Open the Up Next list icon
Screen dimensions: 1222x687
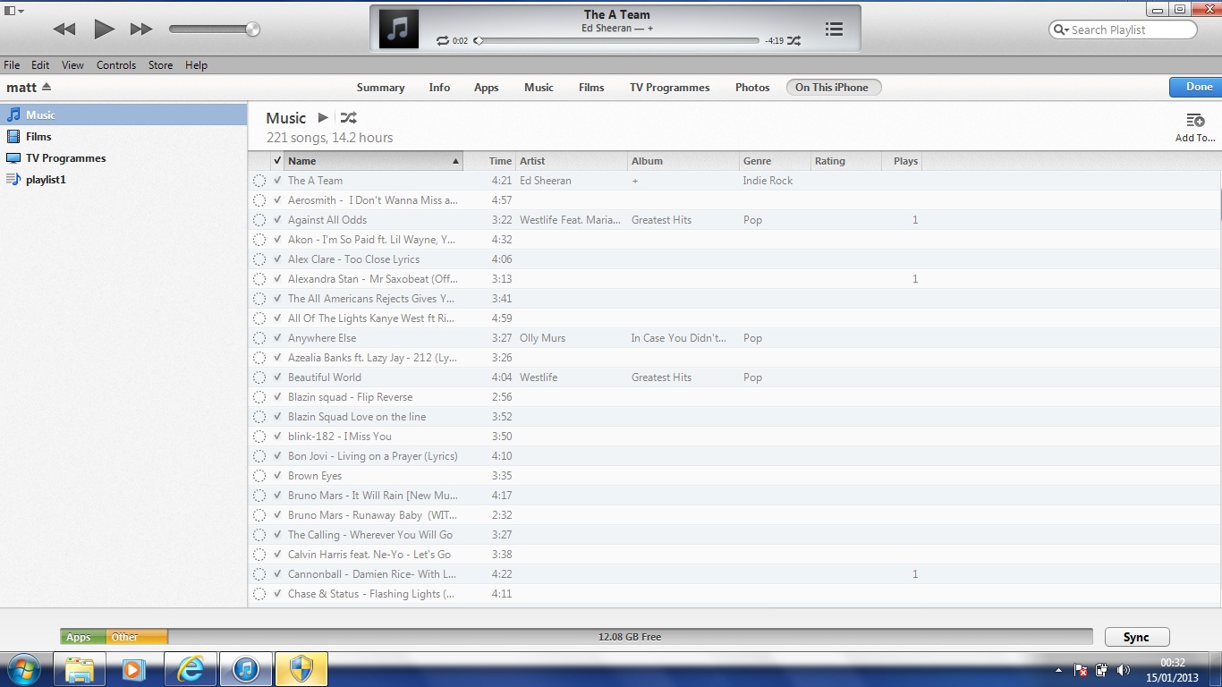click(x=834, y=30)
